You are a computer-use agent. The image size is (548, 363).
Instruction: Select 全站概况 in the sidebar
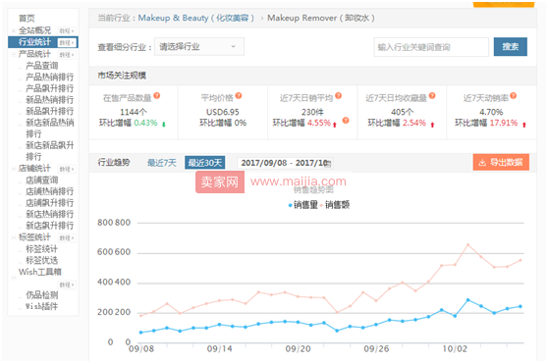pyautogui.click(x=34, y=30)
